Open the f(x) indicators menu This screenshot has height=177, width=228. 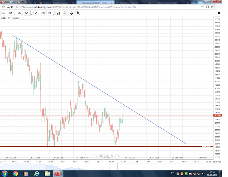(43, 13)
